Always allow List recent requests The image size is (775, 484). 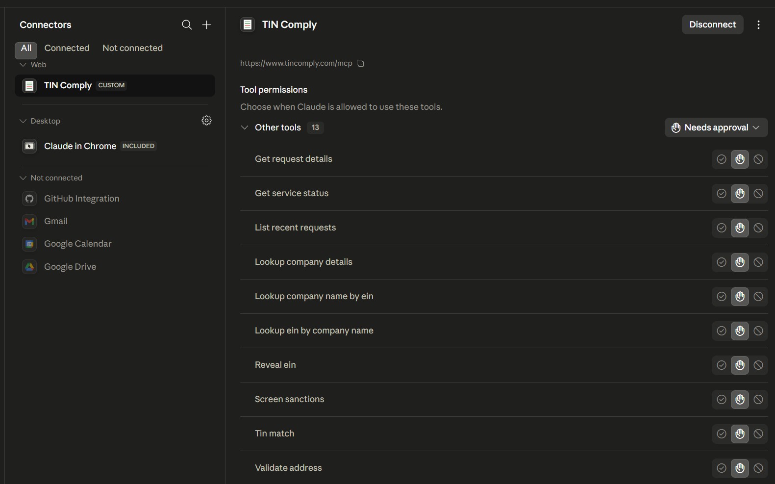722,228
